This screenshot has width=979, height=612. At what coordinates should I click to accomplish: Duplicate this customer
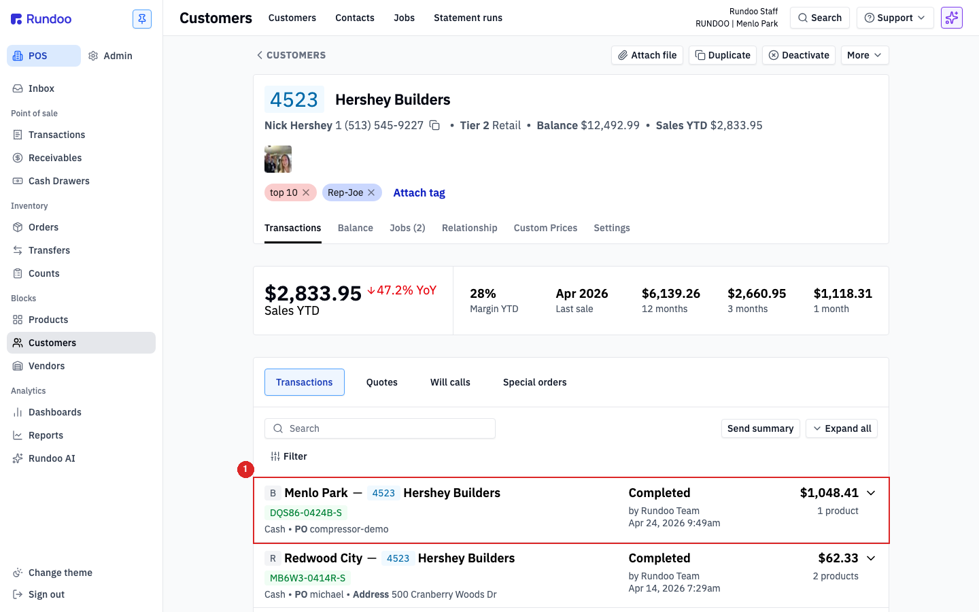point(723,55)
